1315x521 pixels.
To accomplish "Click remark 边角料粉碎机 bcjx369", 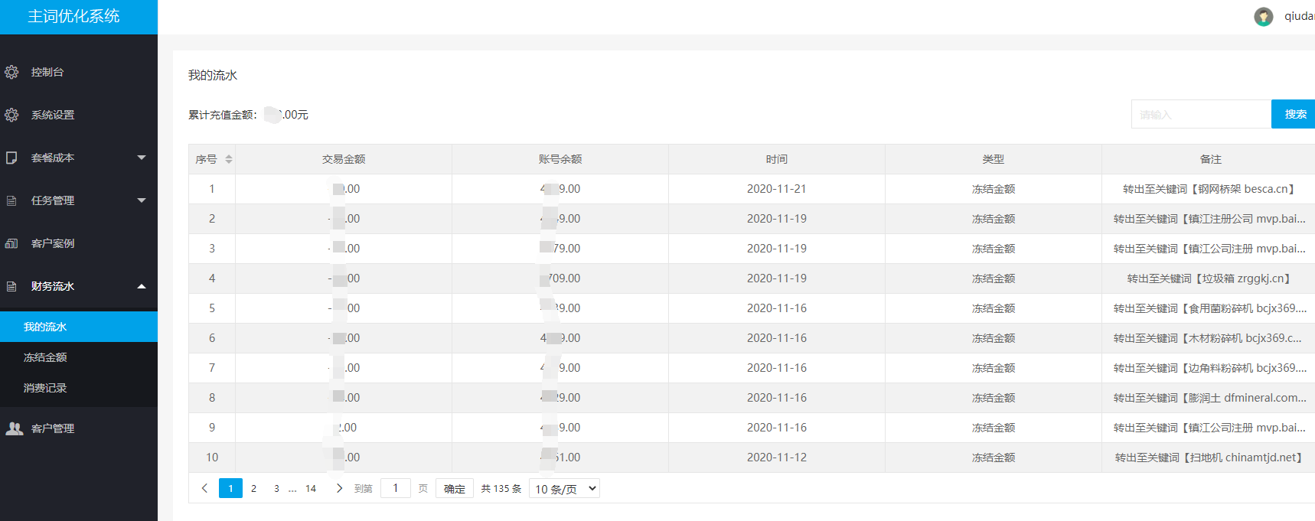I will click(1209, 368).
